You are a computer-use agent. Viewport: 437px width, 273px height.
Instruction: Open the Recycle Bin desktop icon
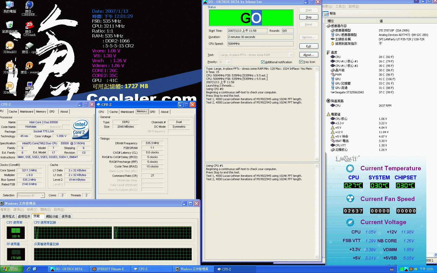coord(10,25)
